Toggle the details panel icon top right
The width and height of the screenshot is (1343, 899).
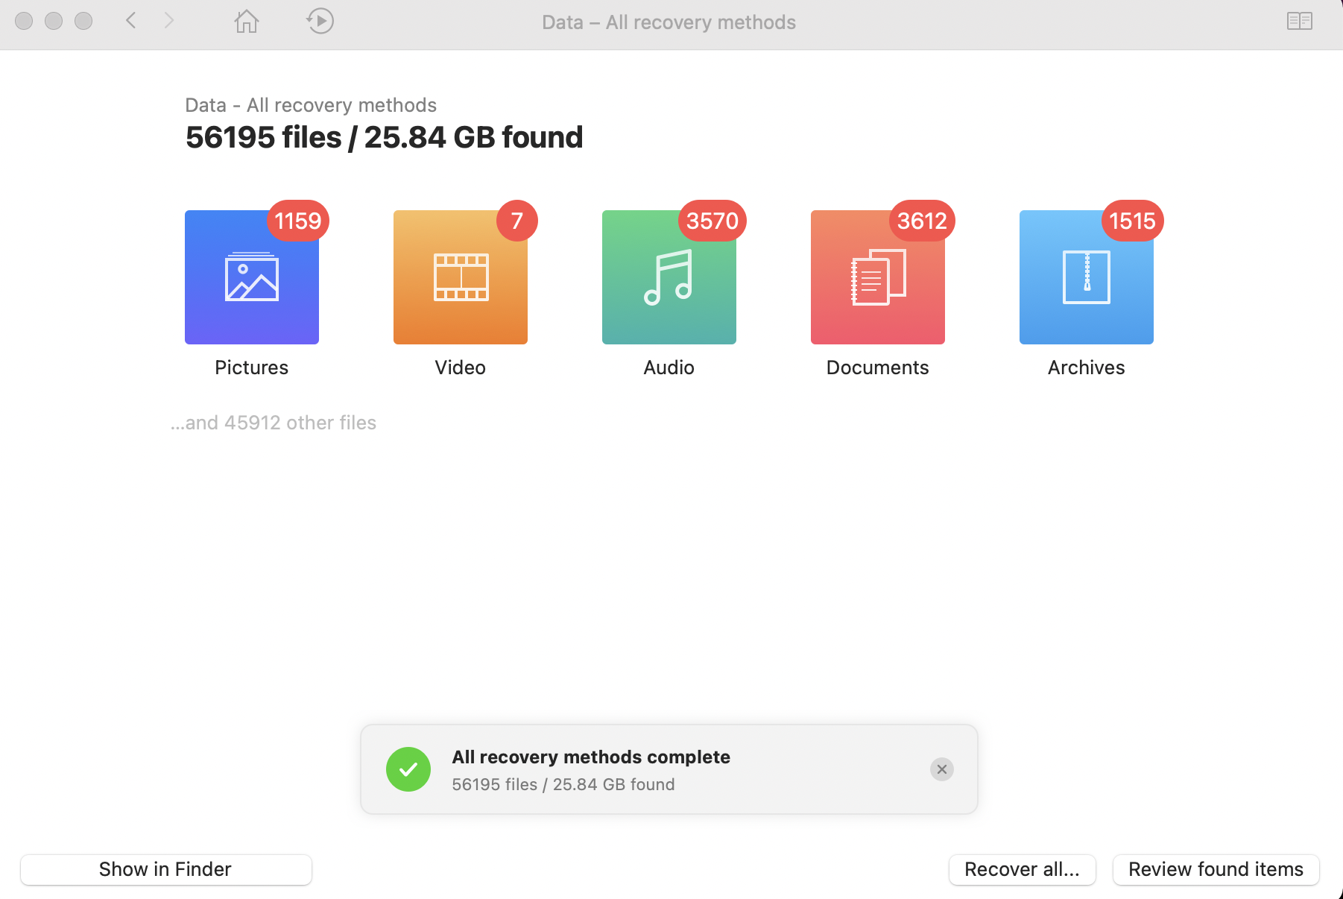click(x=1300, y=22)
